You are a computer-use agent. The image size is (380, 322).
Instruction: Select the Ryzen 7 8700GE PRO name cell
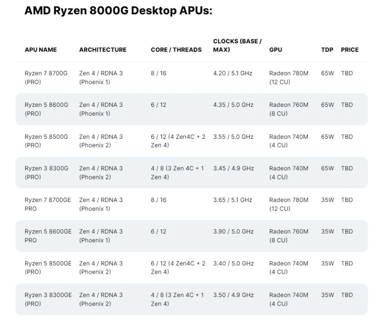[48, 204]
